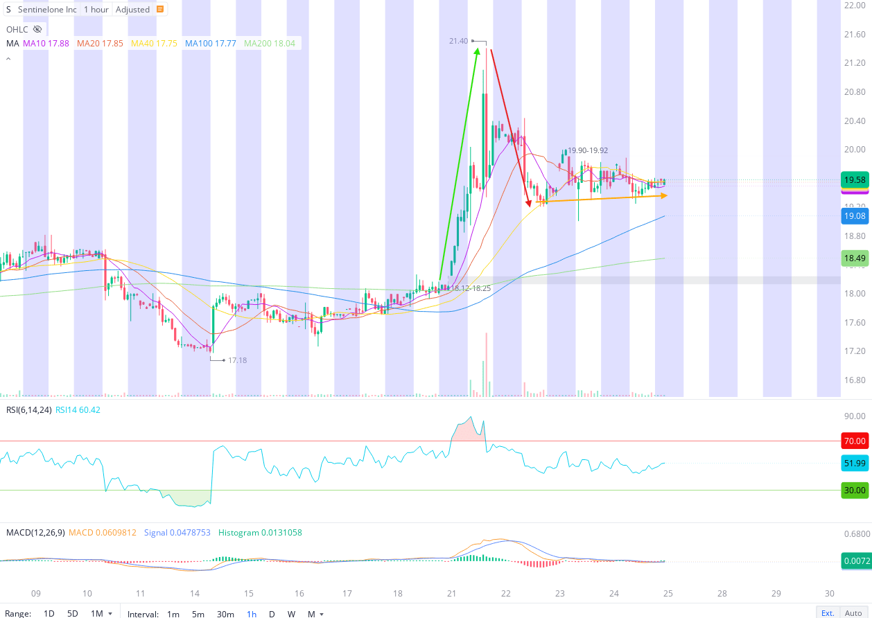Click the magenta 19.58 price tag
Image resolution: width=872 pixels, height=618 pixels.
click(855, 179)
